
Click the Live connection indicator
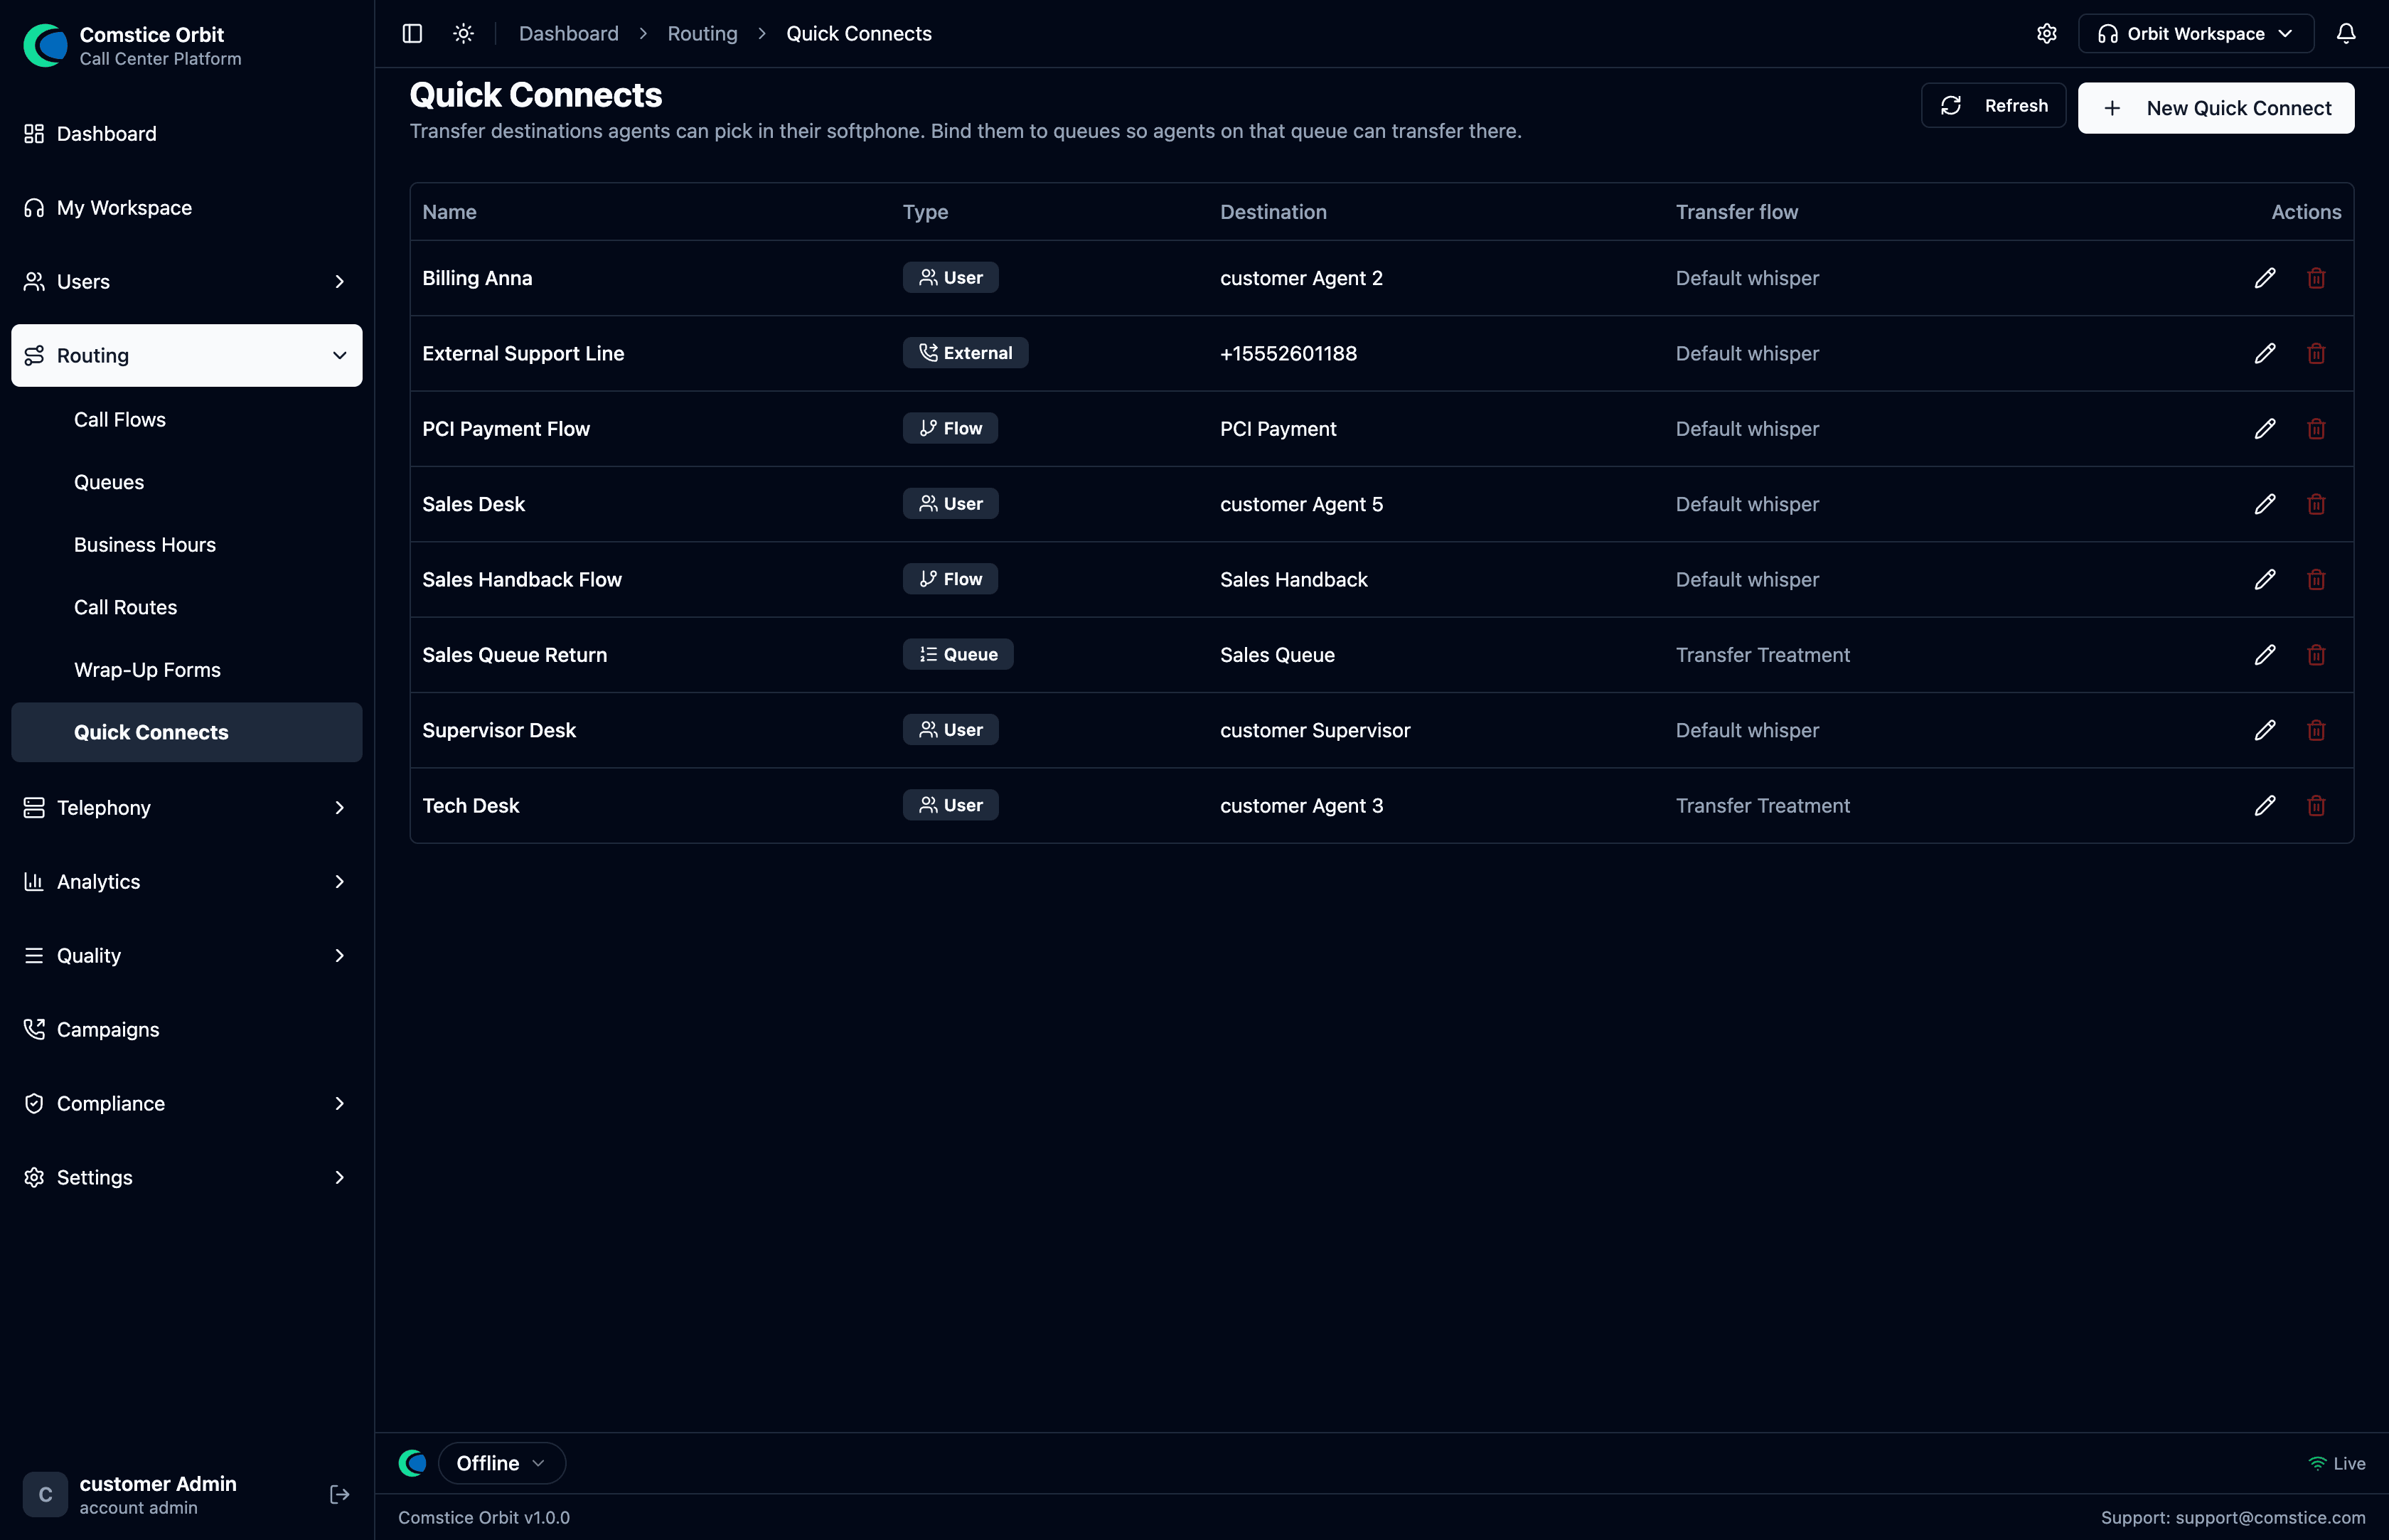click(2336, 1463)
